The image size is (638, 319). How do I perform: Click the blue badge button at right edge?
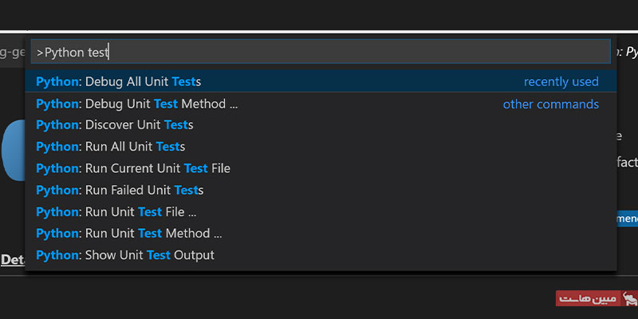[628, 218]
